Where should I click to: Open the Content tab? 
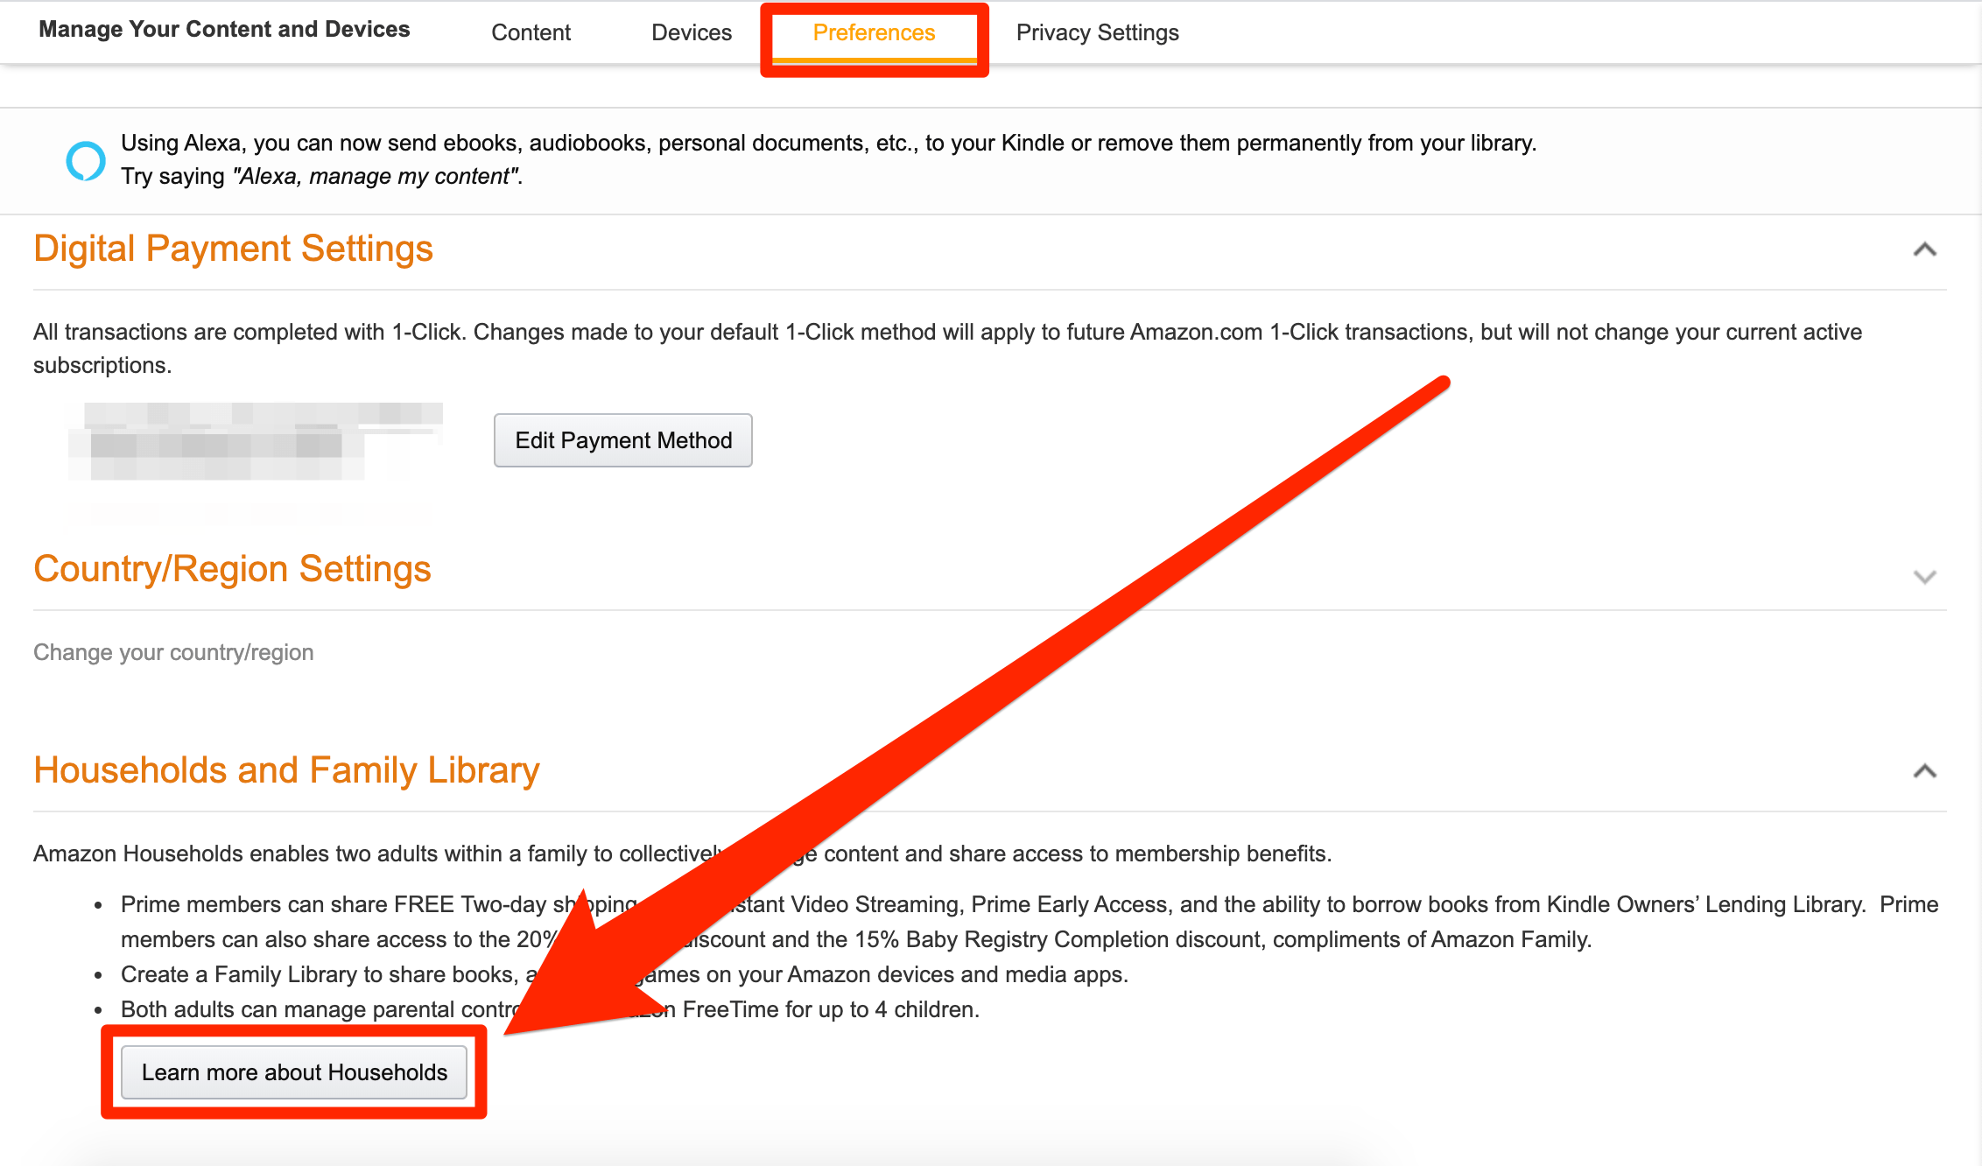coord(531,32)
